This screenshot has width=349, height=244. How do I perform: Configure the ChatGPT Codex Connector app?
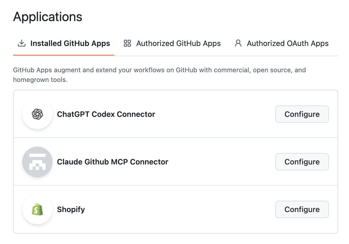302,114
